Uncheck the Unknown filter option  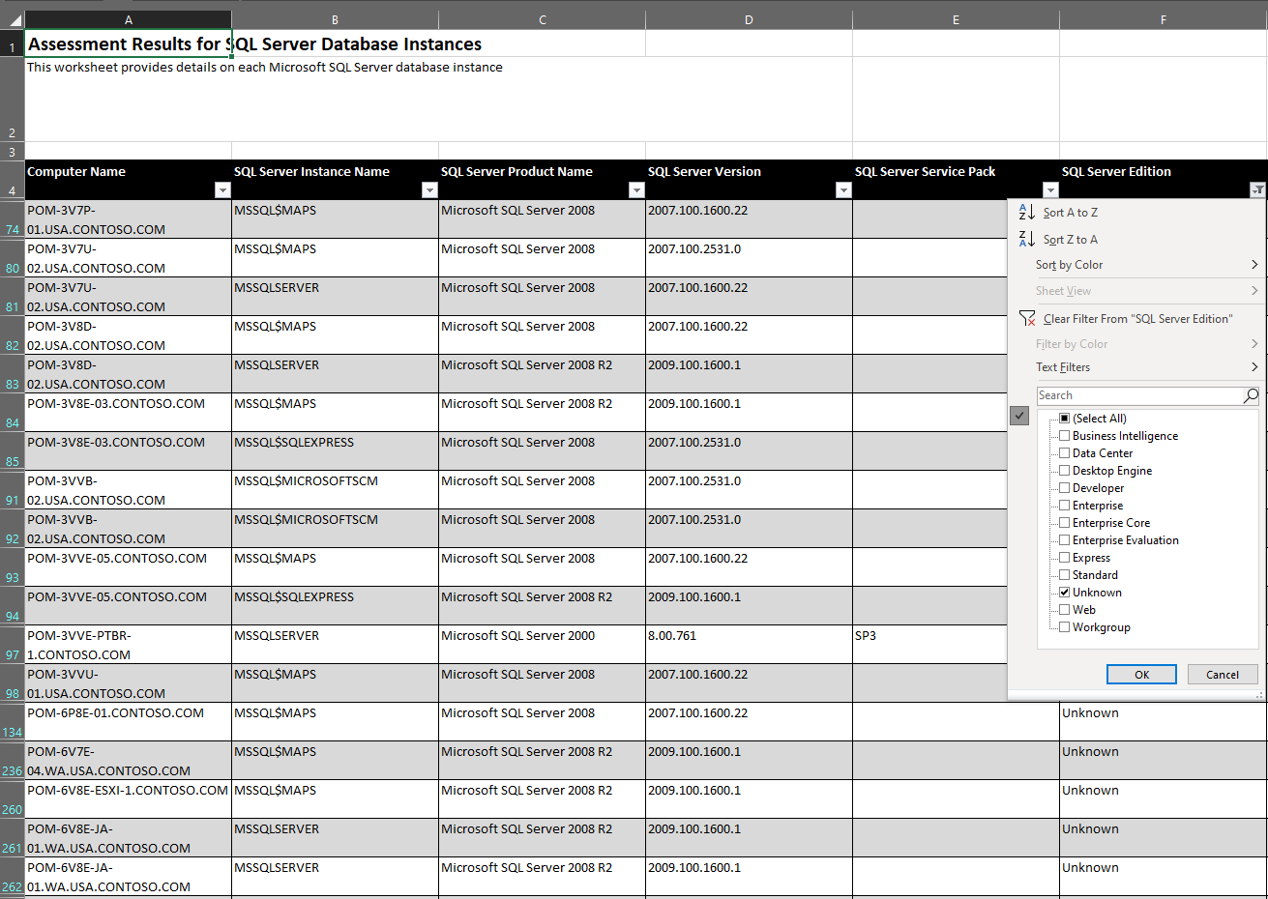tap(1064, 593)
